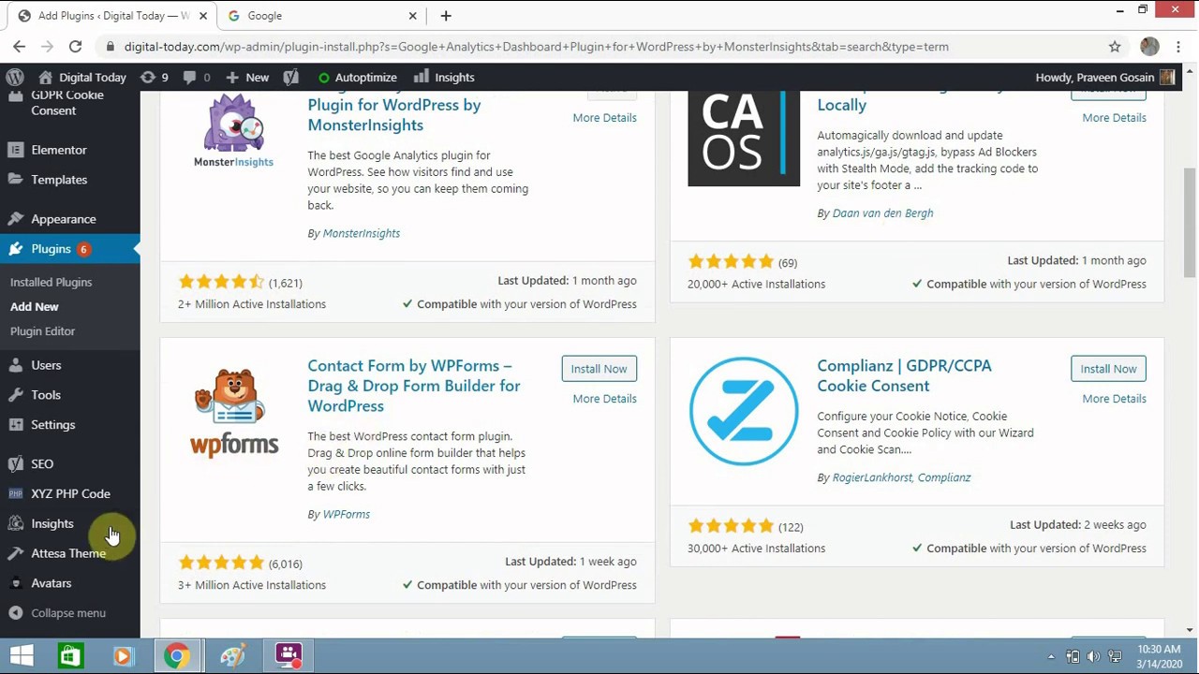Open Complianz GDPR/CCPA Cookie Consent title
The width and height of the screenshot is (1199, 674).
click(904, 375)
